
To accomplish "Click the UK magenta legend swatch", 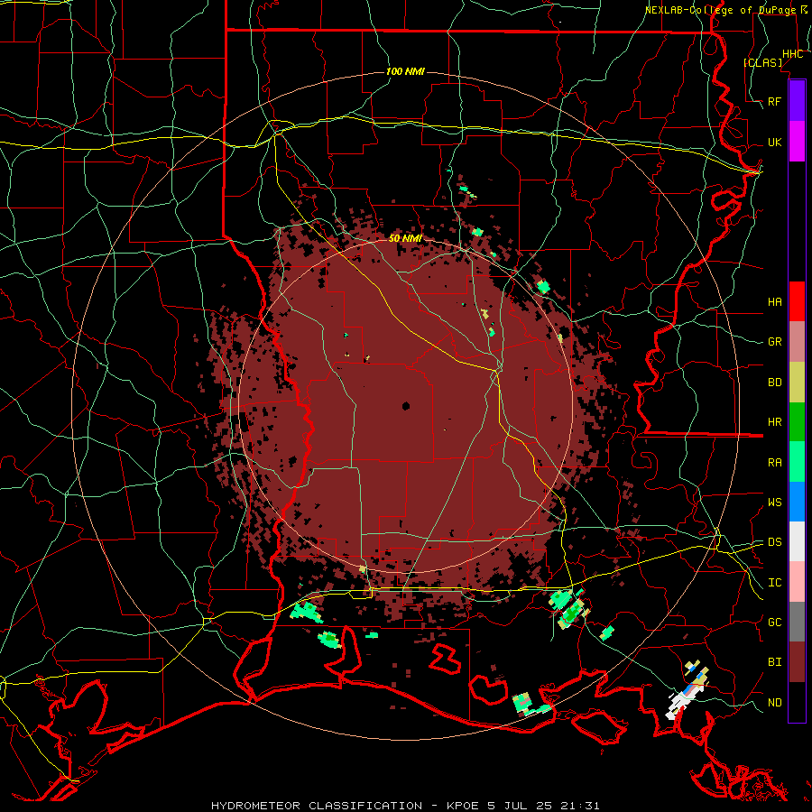I will point(797,142).
